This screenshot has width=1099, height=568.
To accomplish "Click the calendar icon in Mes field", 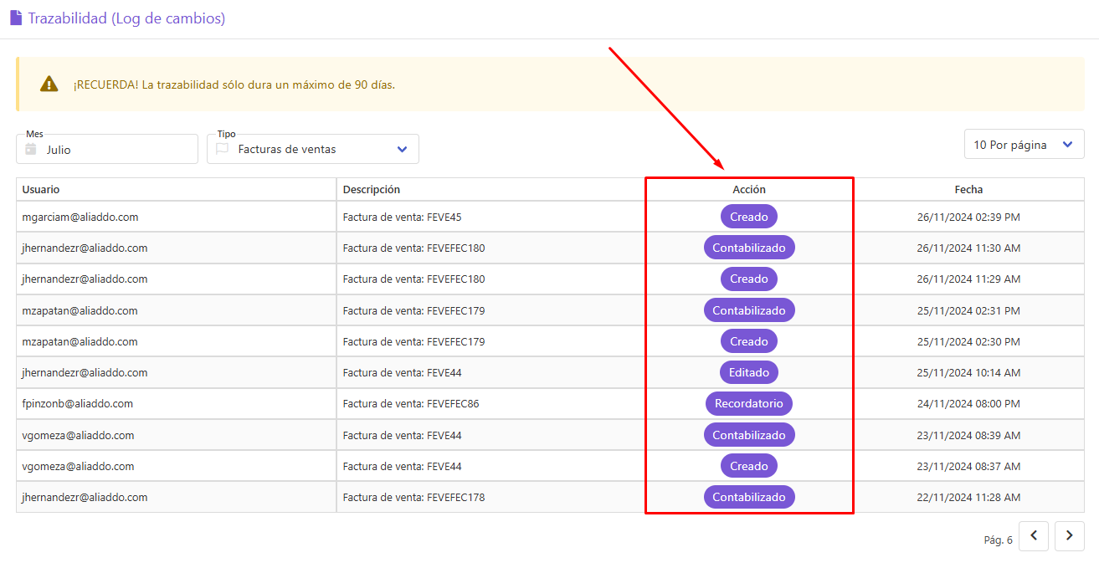I will (31, 149).
